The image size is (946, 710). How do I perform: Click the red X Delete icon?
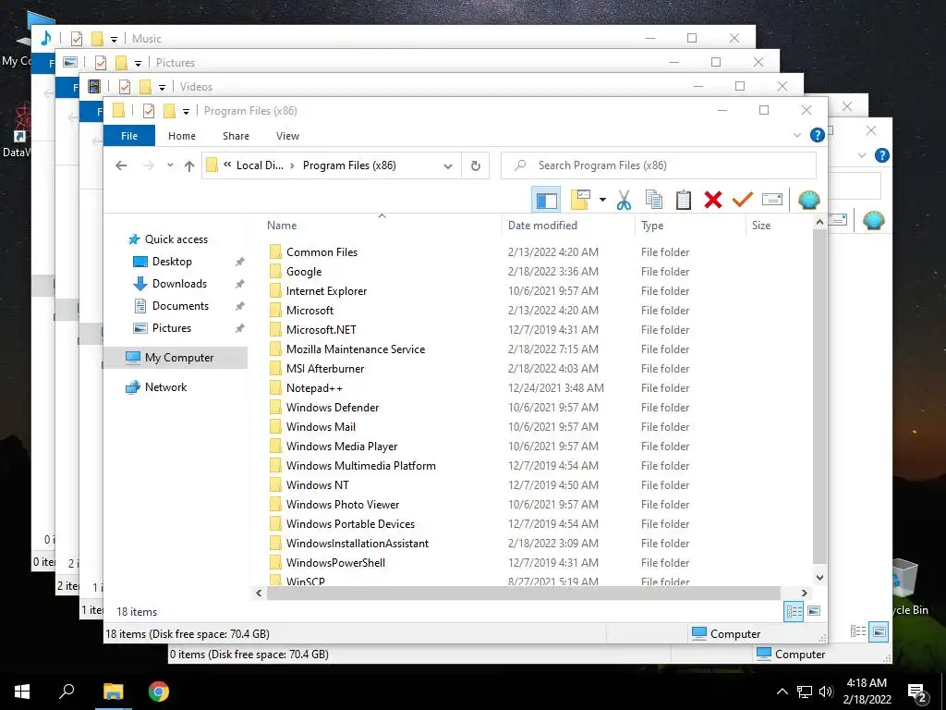pos(712,200)
